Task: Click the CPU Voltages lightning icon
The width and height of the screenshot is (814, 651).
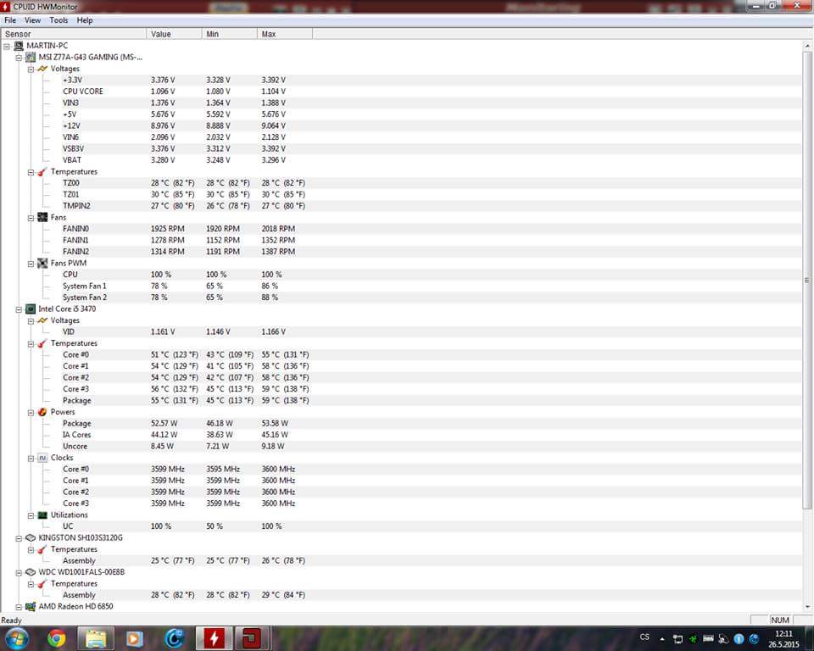Action: click(42, 320)
